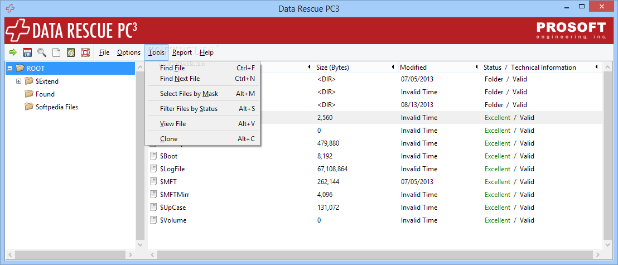
Task: Choose Find Next File menu entry
Action: [x=202, y=79]
